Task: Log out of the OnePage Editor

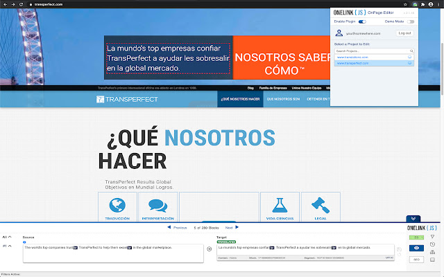Action: 404,33
